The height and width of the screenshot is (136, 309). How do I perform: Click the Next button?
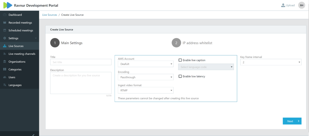coord(292,121)
